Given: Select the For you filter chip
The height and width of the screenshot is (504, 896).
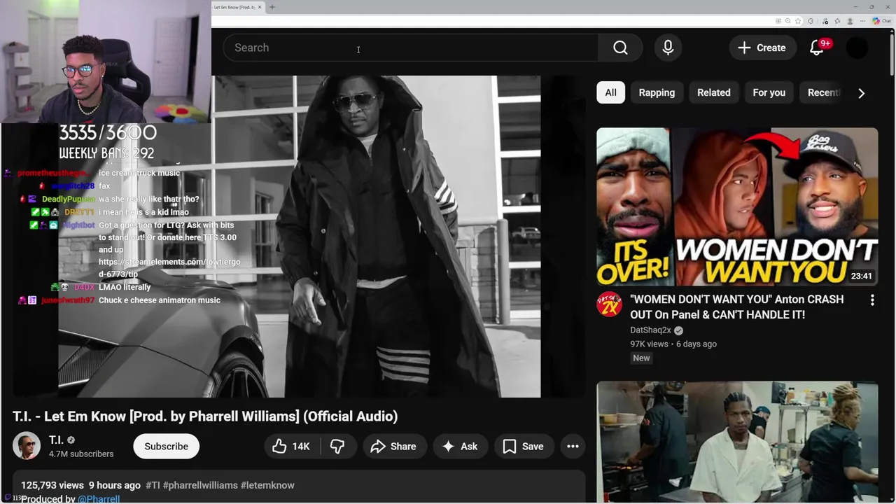Looking at the screenshot, I should [x=769, y=92].
